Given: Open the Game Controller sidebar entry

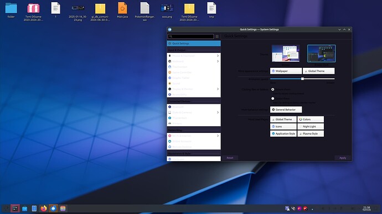Looking at the screenshot, I should click(194, 72).
